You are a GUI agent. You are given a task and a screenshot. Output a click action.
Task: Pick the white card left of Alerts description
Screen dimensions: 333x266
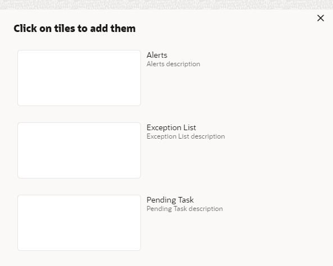tap(79, 78)
